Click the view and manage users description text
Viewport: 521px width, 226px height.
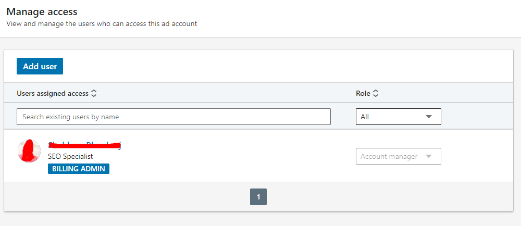pos(102,23)
